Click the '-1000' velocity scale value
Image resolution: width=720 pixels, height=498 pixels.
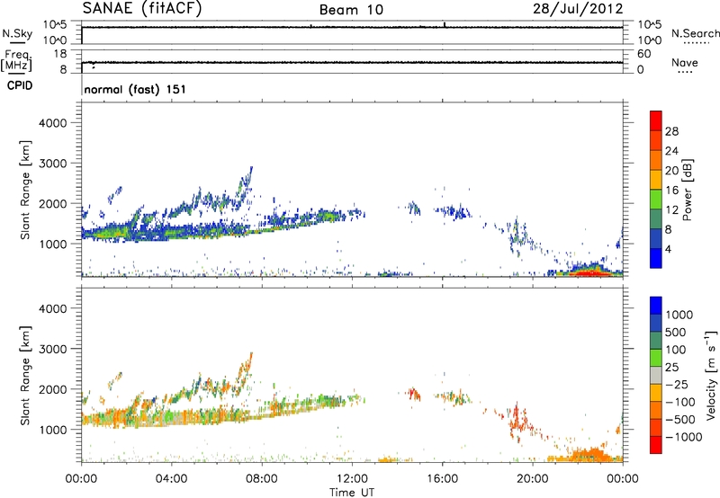tap(684, 437)
